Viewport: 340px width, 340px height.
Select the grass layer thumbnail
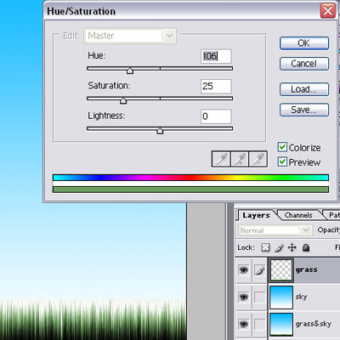pos(281,270)
